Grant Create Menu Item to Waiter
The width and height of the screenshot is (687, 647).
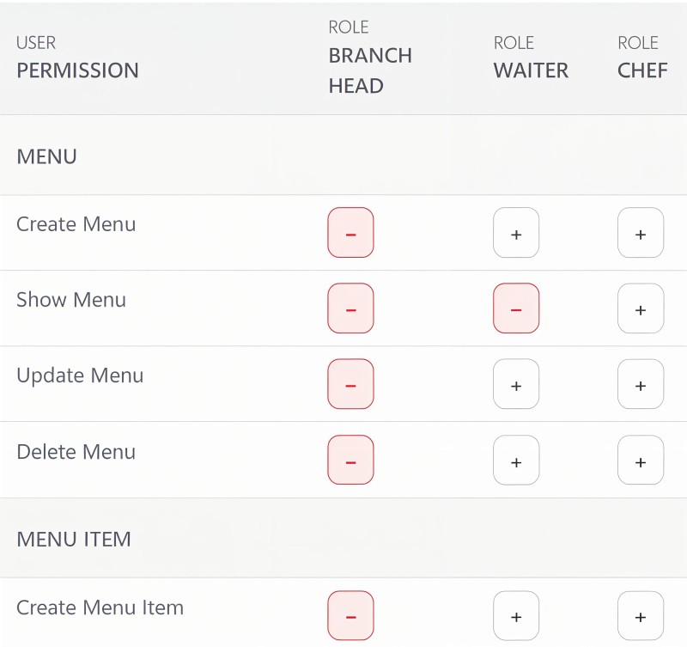coord(516,615)
